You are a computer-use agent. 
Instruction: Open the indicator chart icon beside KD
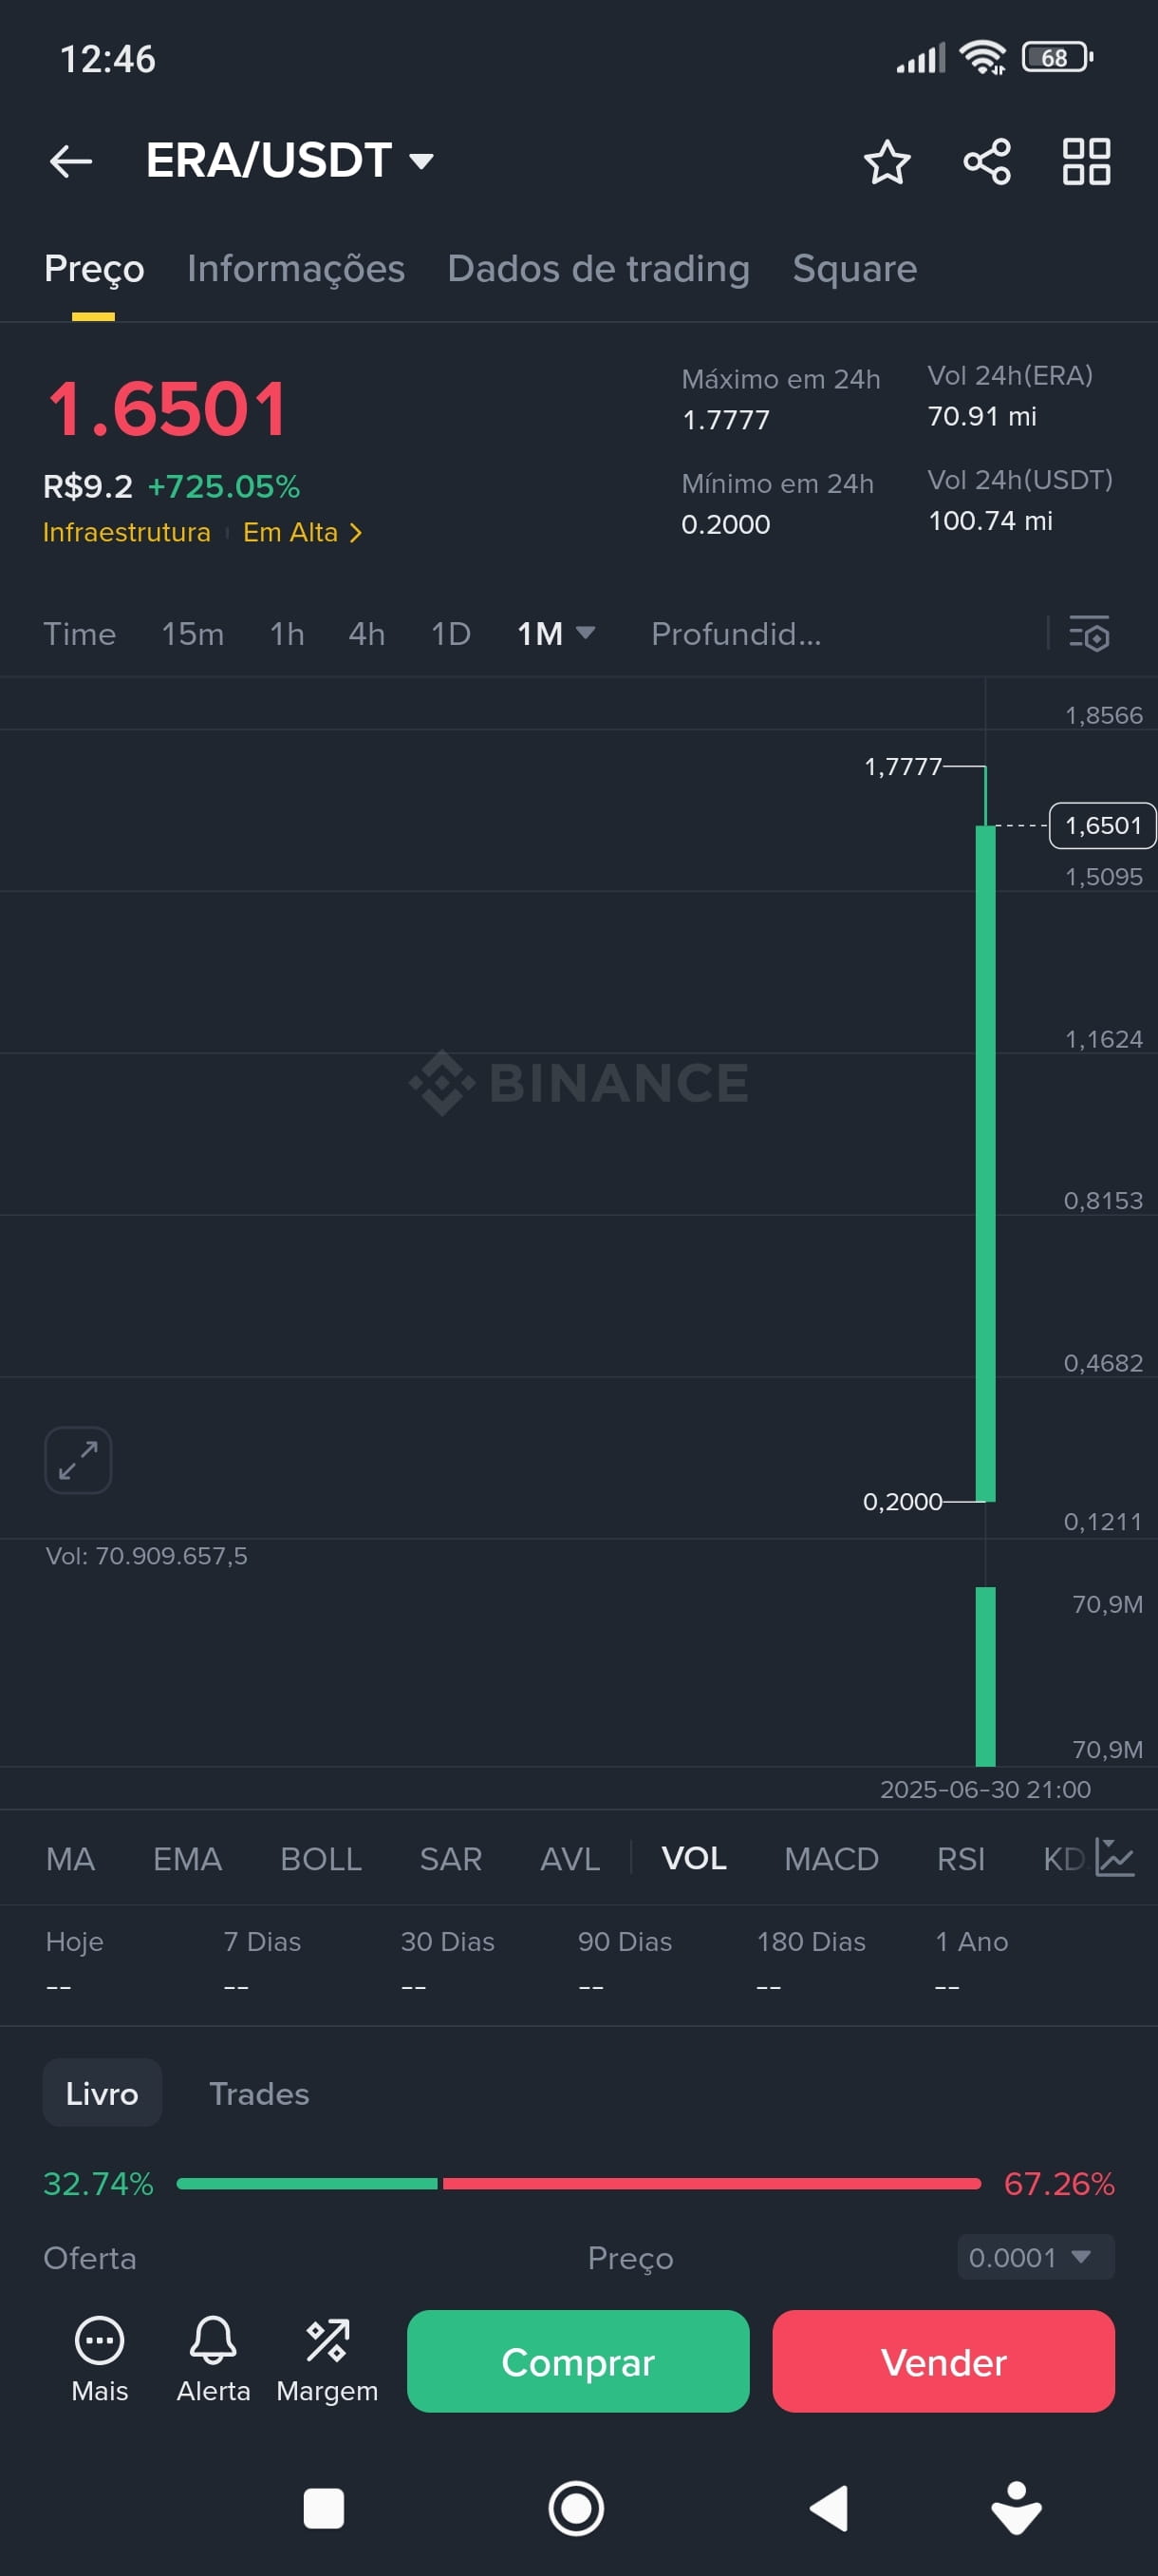(1114, 1857)
